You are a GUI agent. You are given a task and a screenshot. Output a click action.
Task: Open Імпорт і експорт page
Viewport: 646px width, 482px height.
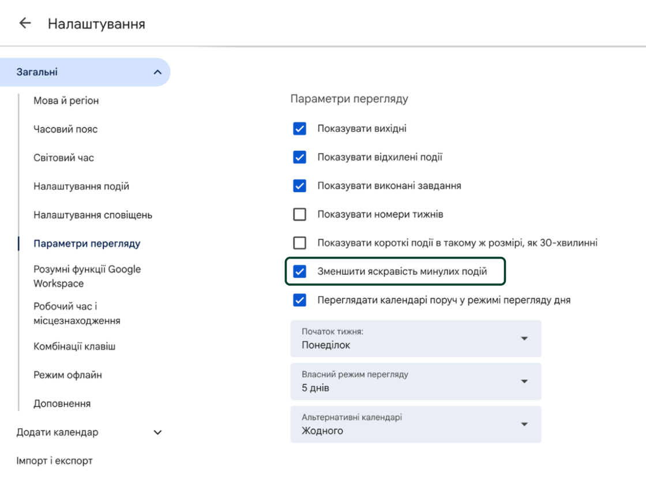click(x=54, y=461)
